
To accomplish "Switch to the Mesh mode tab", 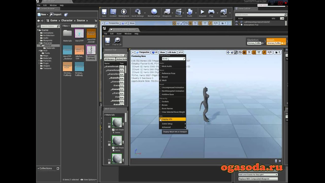I will tap(276, 41).
